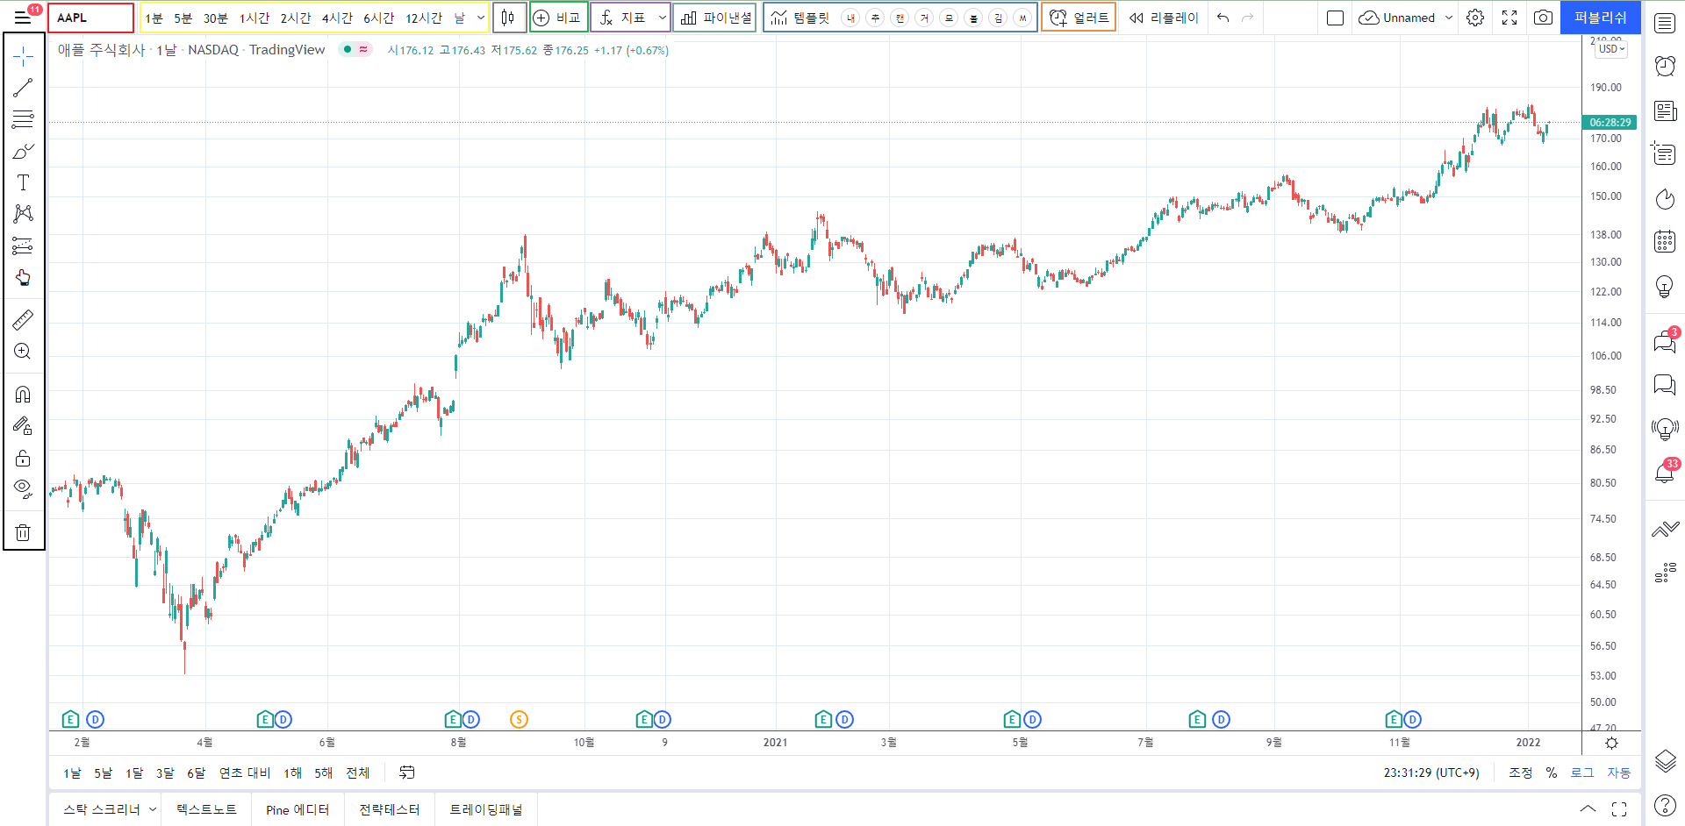Take a chart snapshot with camera icon
Screen dimensions: 1685x826
pos(1543,18)
